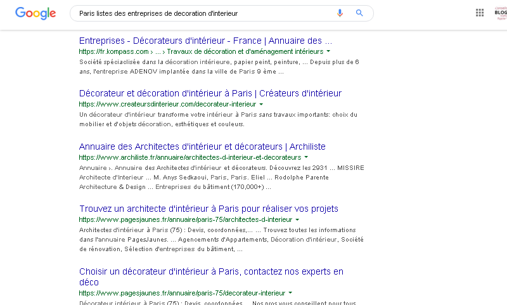Click the createursdinterieur.com green URL text
The height and width of the screenshot is (305, 507).
coord(167,104)
